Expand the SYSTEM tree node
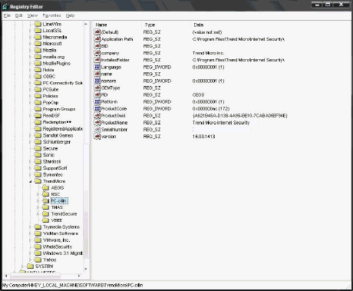Image resolution: width=353 pixels, height=291 pixels. coord(22,266)
